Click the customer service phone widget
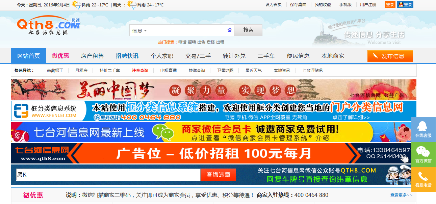 pos(424,179)
